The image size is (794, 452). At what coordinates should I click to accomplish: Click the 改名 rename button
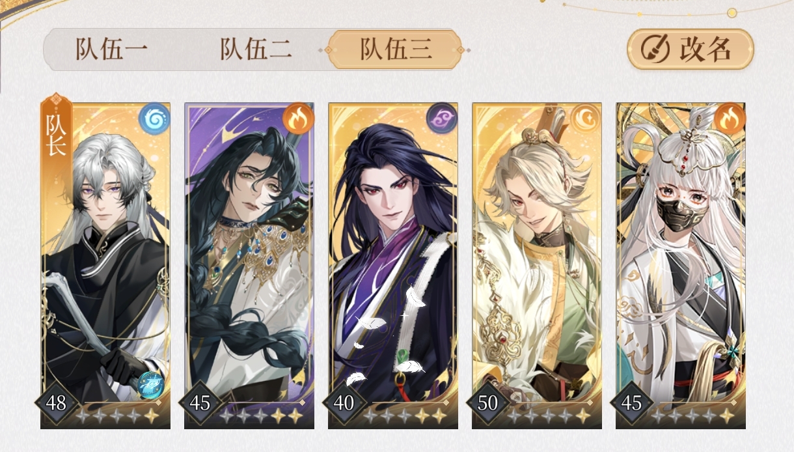(x=691, y=49)
